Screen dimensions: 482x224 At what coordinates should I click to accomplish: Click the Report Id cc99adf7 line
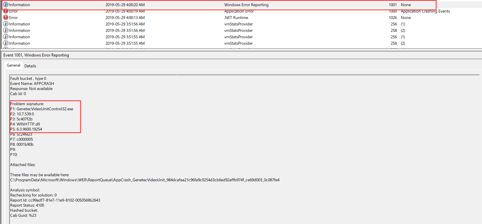(x=55, y=200)
